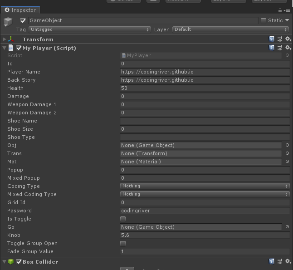Viewport: 293px width, 270px height.
Task: Disable the Box Collider component checkbox
Action: point(19,262)
